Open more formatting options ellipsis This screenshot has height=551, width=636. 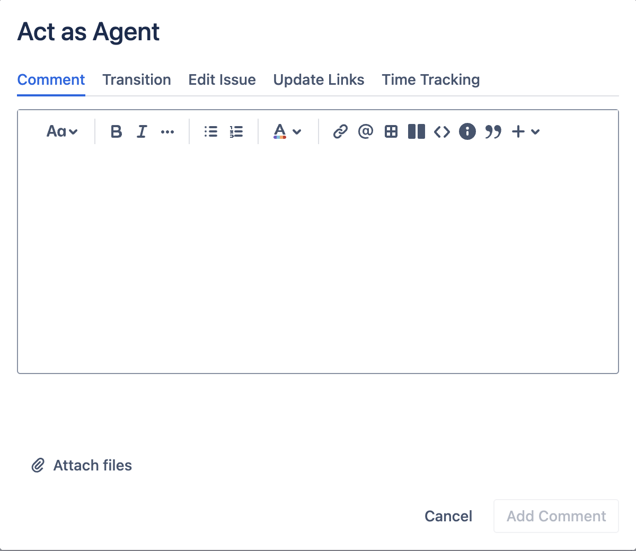pos(167,131)
